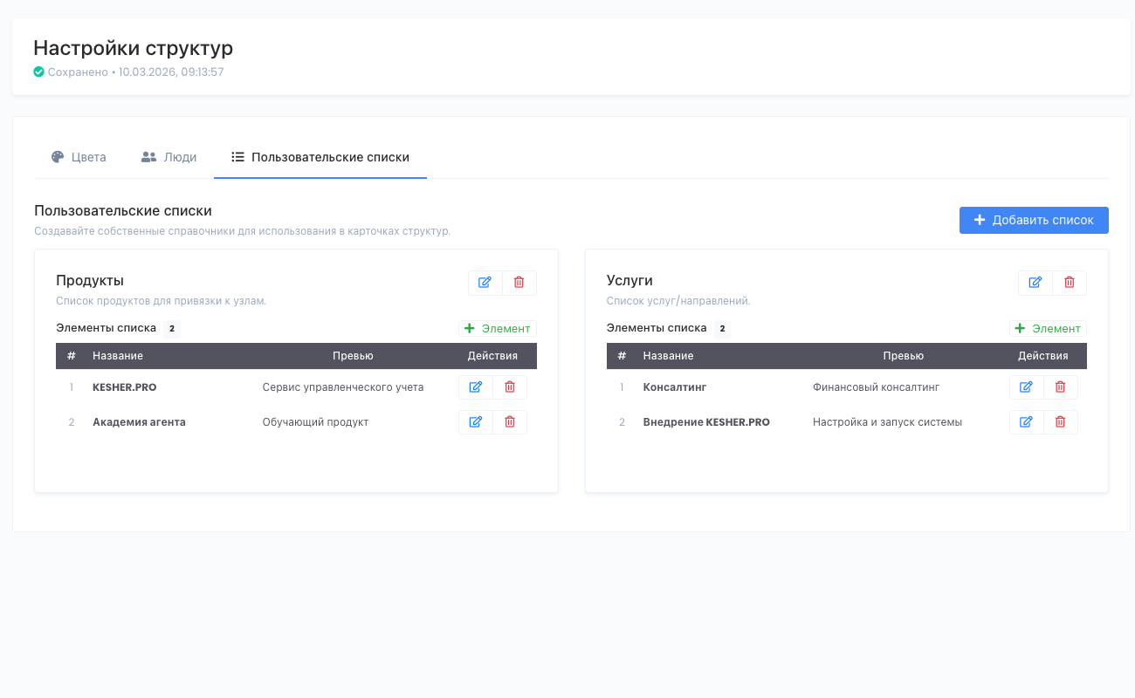Screen dimensions: 1135x698
Task: Click Список услуг/направлений description
Action: click(x=678, y=301)
